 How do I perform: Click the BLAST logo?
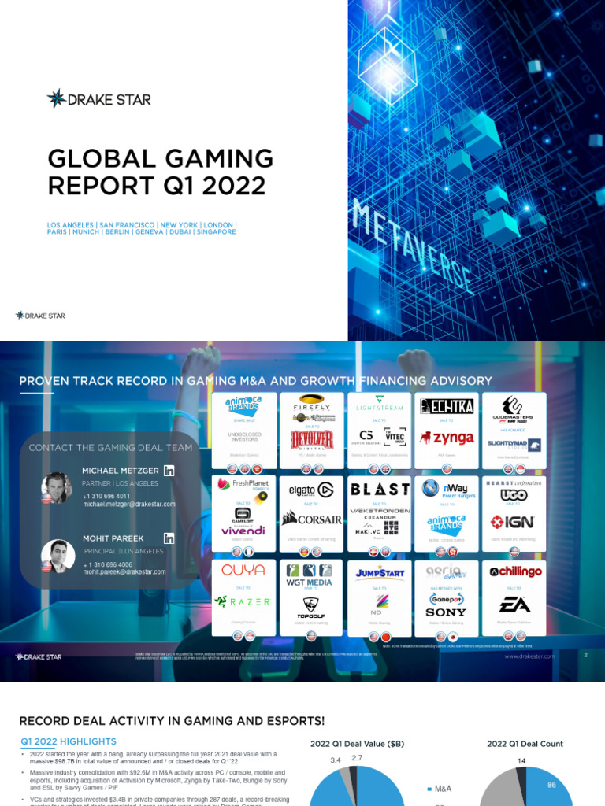pos(380,489)
